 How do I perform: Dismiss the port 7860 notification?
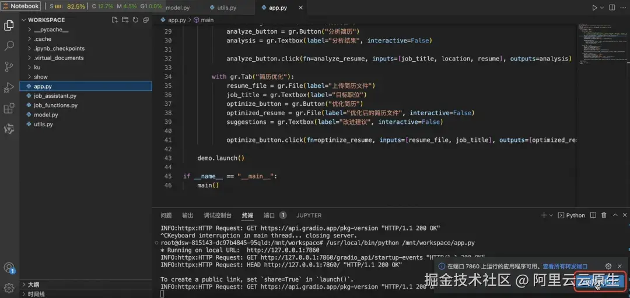(619, 266)
